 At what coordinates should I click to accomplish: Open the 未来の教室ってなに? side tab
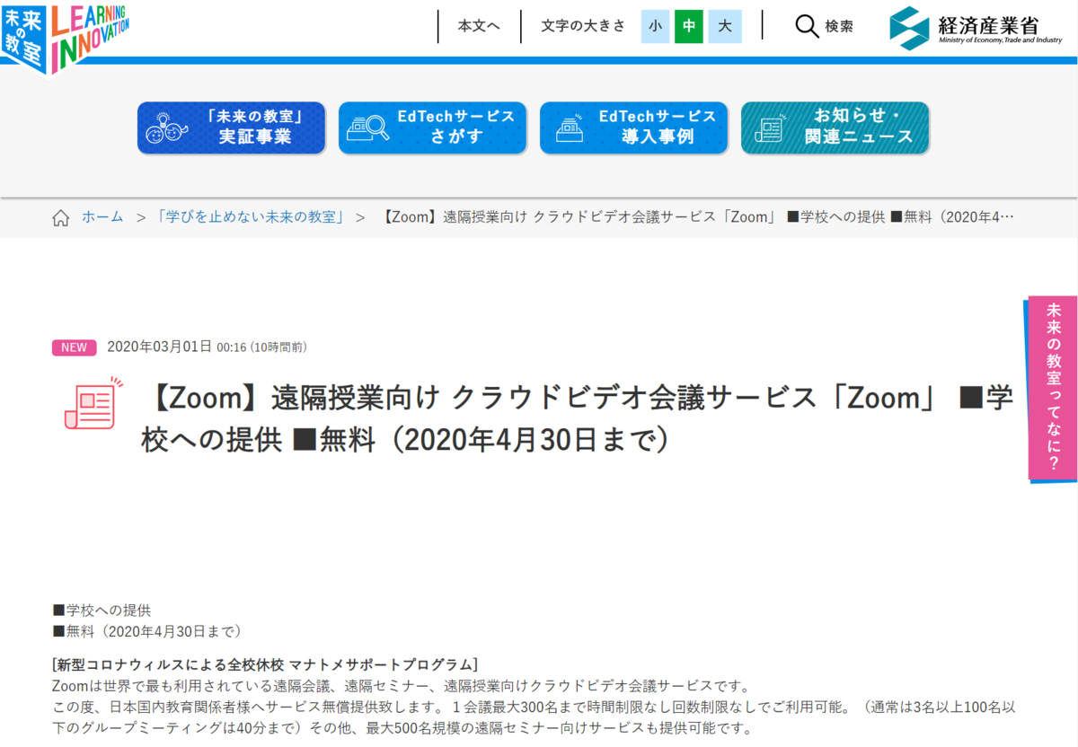tap(1054, 388)
